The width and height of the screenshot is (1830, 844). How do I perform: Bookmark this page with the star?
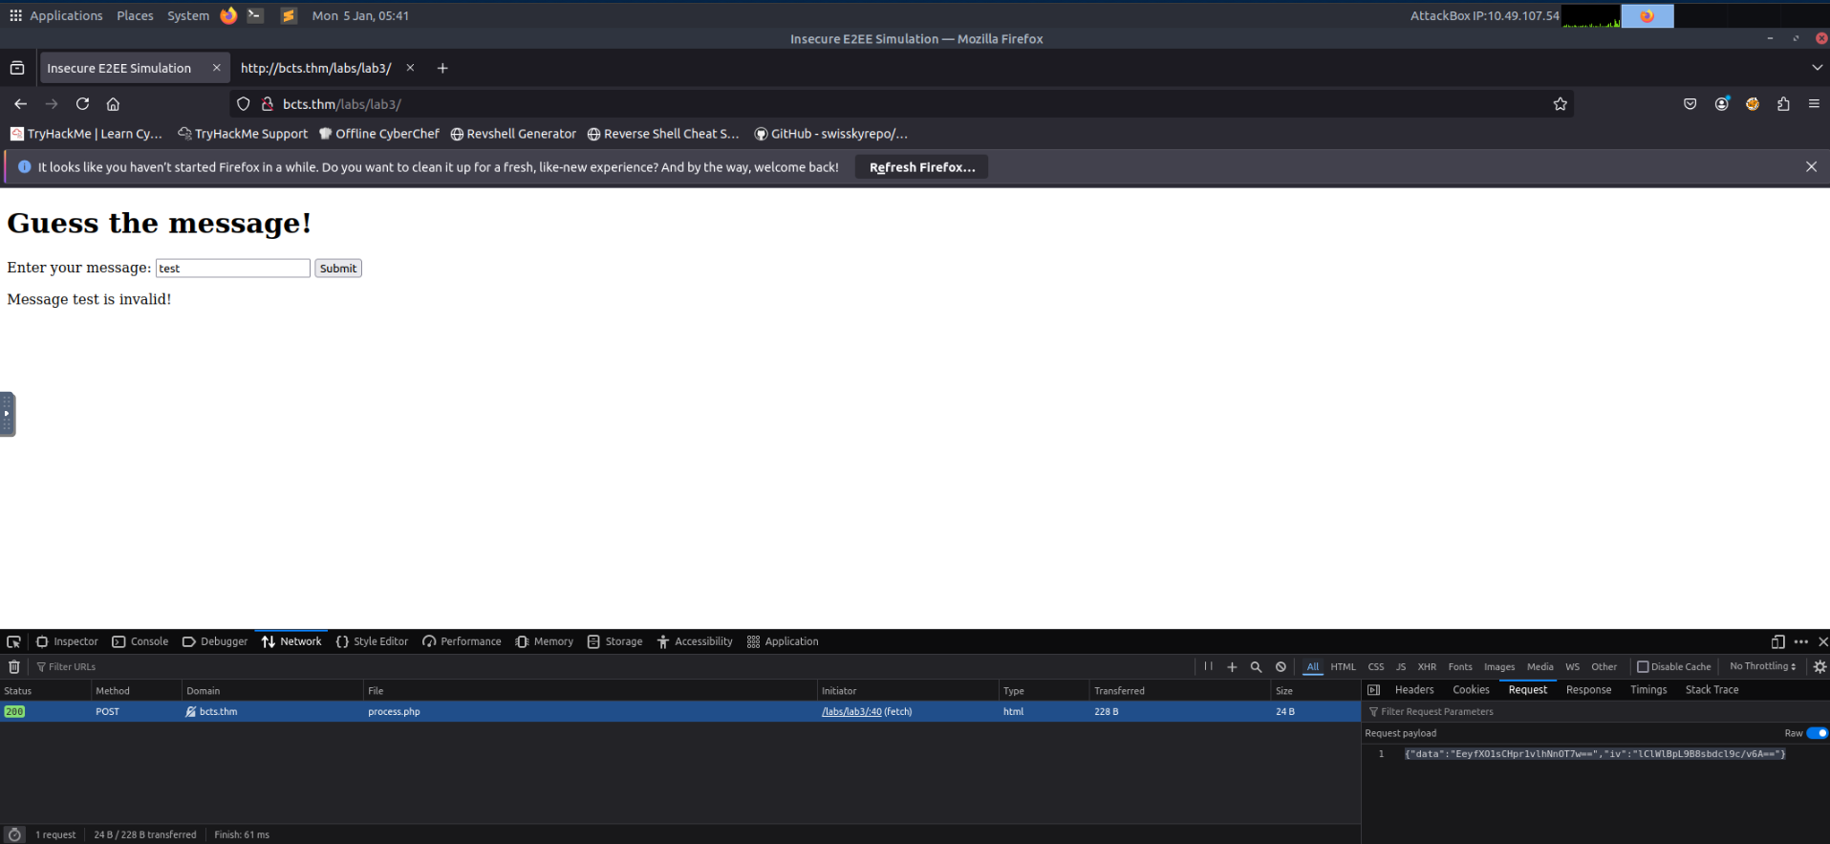pos(1560,104)
